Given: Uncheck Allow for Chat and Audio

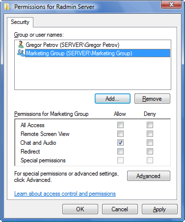Looking at the screenshot, I should [120, 143].
